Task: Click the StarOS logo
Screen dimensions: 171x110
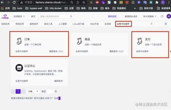Action: tap(5, 16)
